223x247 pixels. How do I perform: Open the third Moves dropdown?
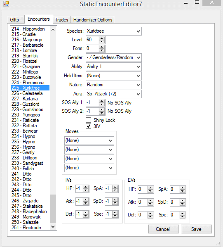pos(89,159)
